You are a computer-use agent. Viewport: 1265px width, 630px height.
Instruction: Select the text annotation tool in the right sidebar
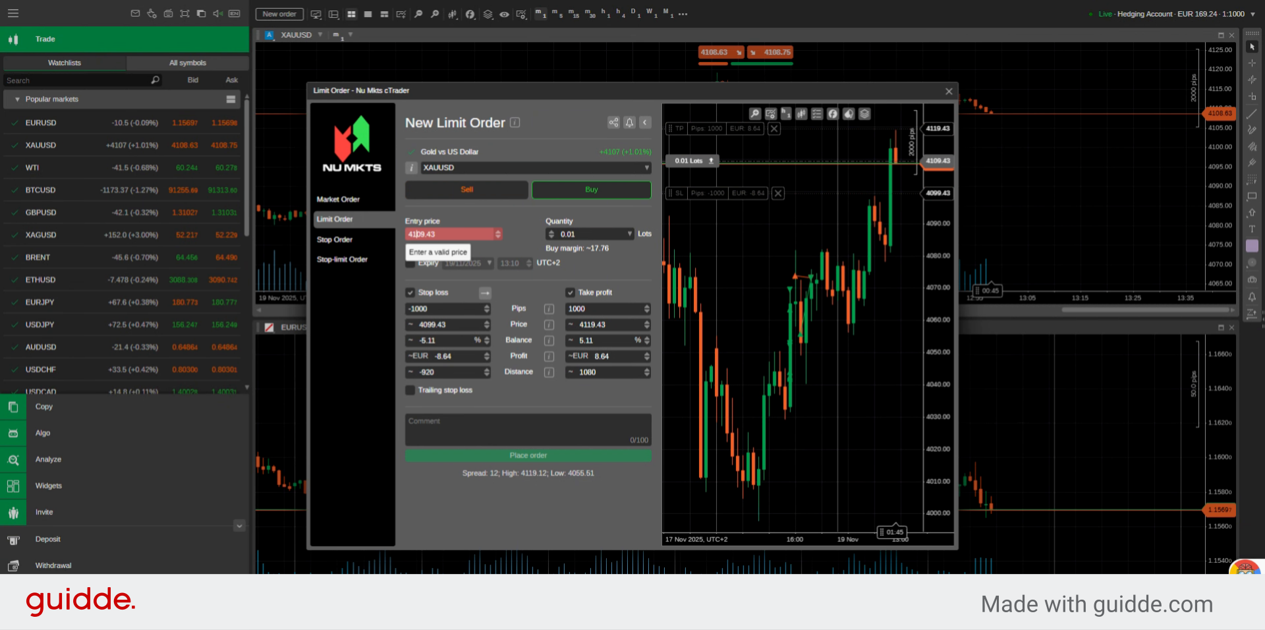click(x=1252, y=229)
